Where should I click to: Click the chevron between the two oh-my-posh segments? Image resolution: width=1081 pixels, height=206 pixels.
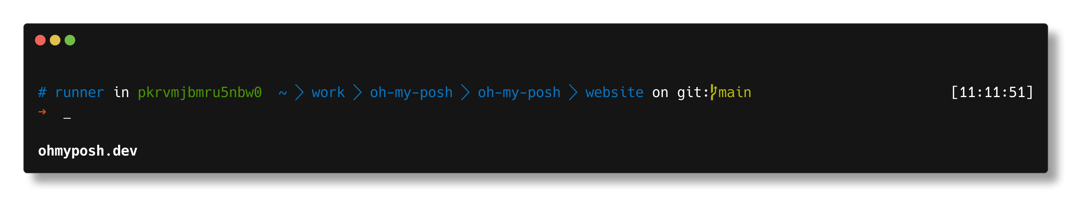[x=465, y=92]
